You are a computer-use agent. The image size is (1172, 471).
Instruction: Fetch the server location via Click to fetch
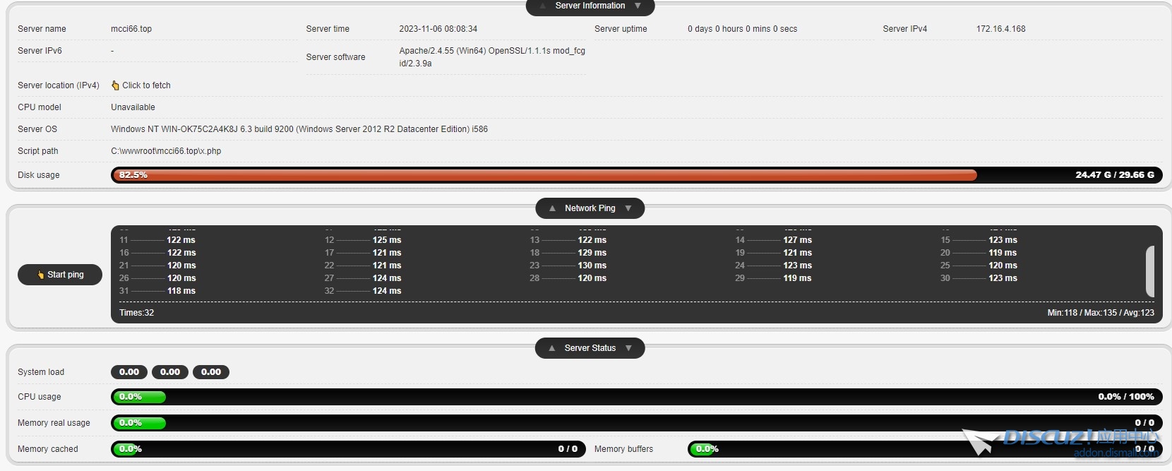[146, 85]
